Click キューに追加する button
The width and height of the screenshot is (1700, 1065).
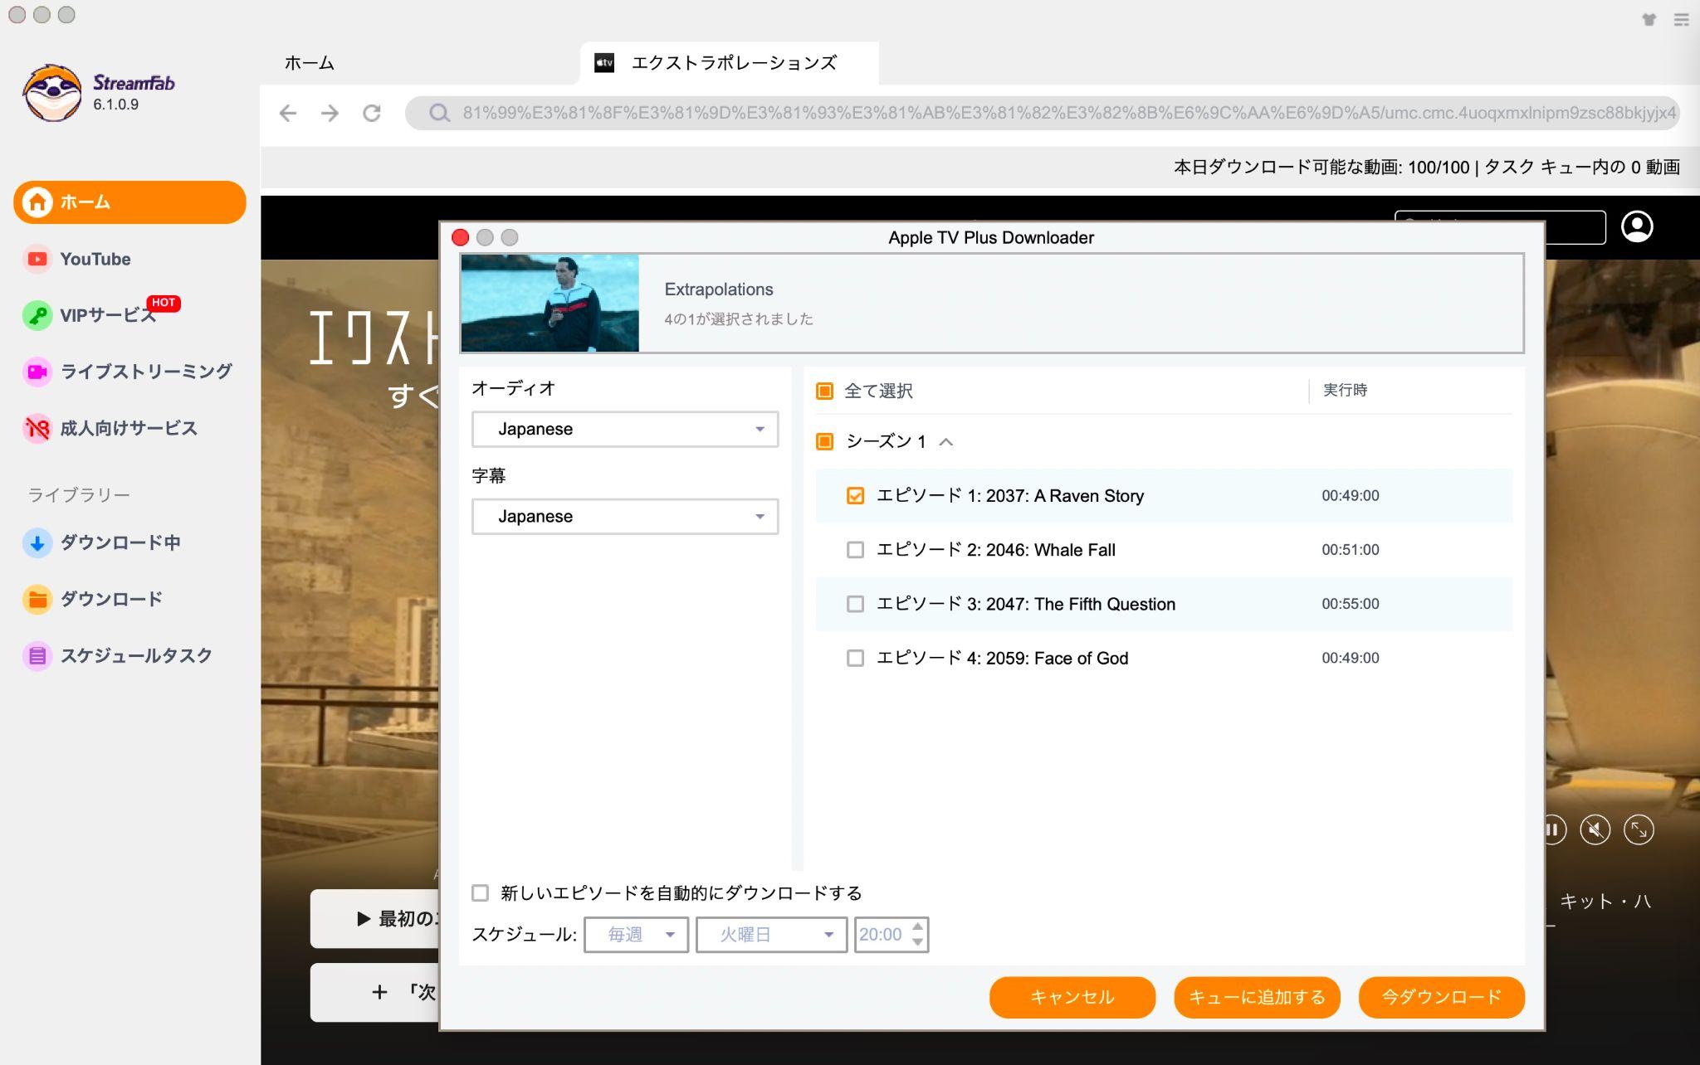click(1257, 997)
